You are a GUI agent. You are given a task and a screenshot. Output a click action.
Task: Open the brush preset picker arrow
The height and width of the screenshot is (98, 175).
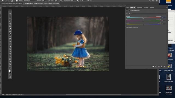(14, 1)
